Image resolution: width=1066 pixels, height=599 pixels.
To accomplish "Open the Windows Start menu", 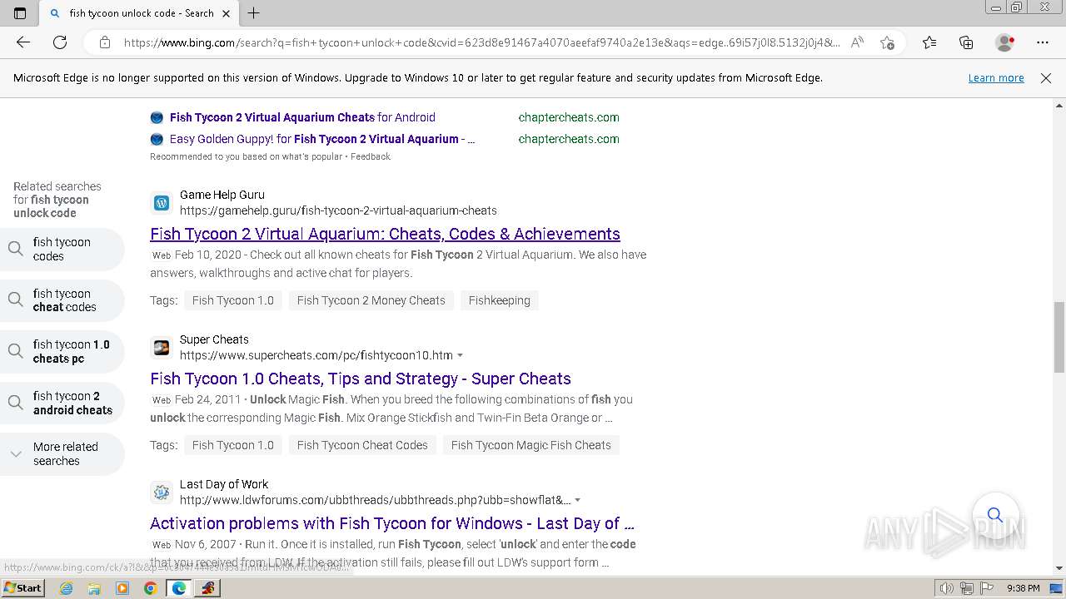I will 22,587.
